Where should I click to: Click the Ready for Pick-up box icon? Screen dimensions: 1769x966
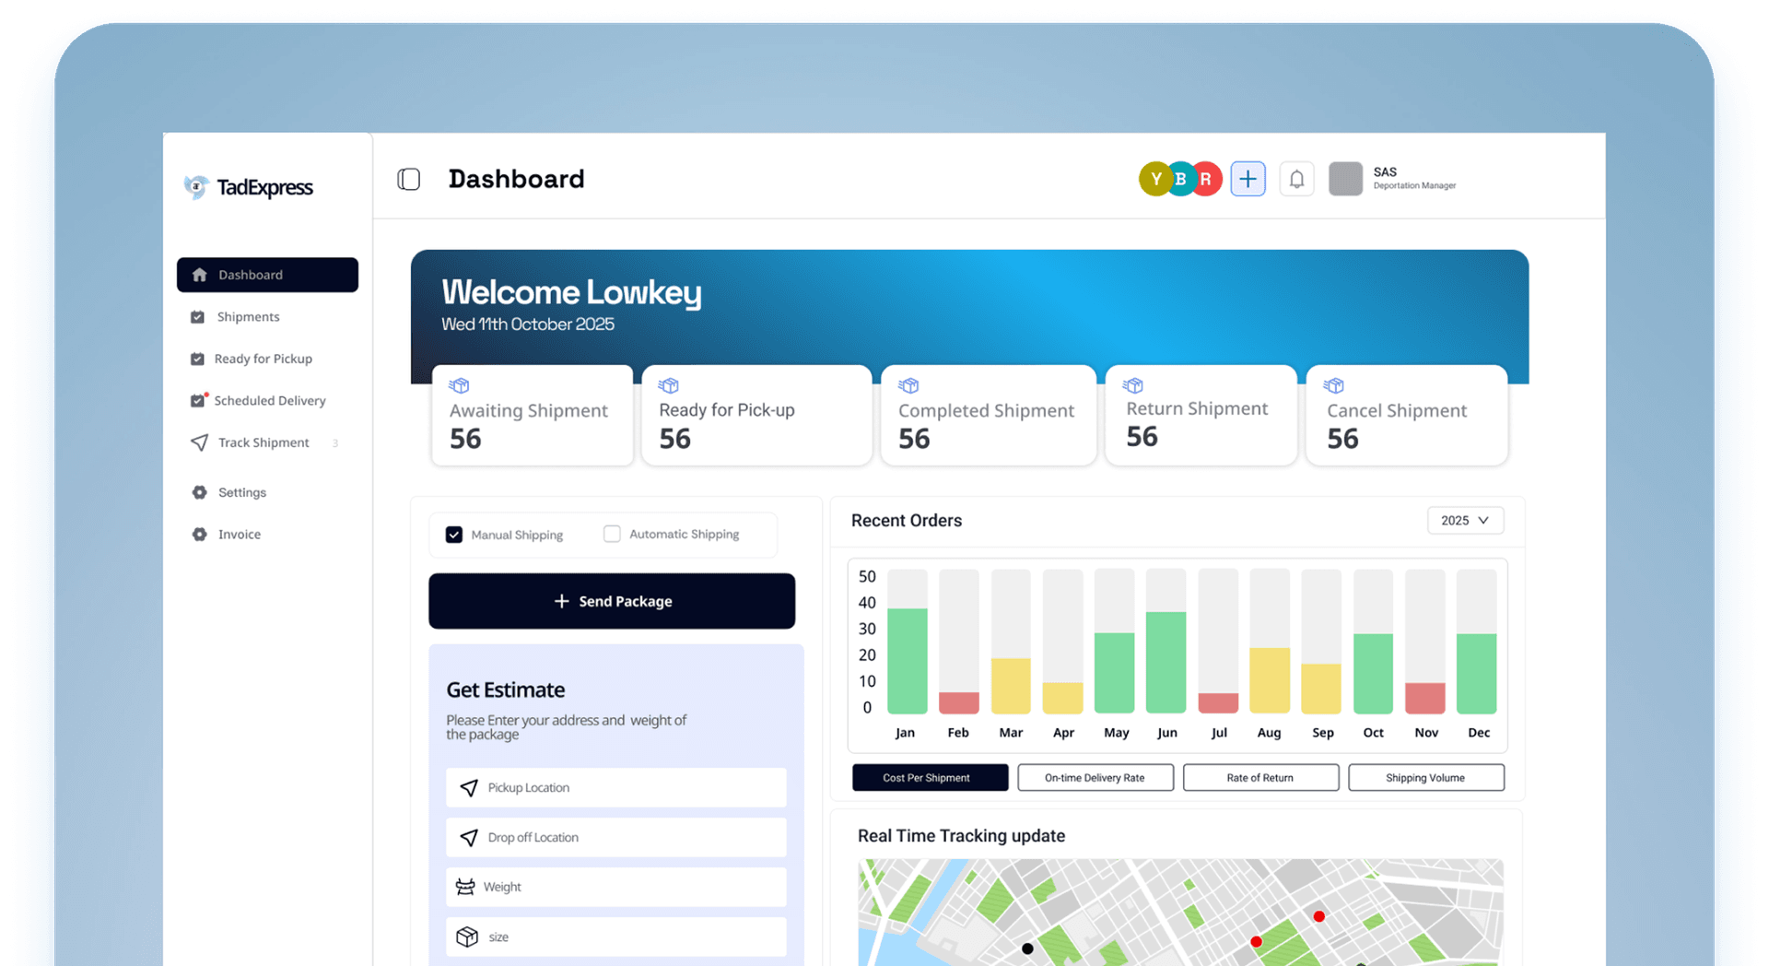coord(668,385)
